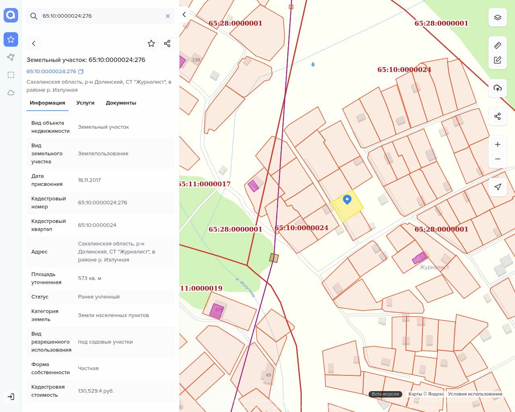
Task: Switch to the Документы tab
Action: 121,103
